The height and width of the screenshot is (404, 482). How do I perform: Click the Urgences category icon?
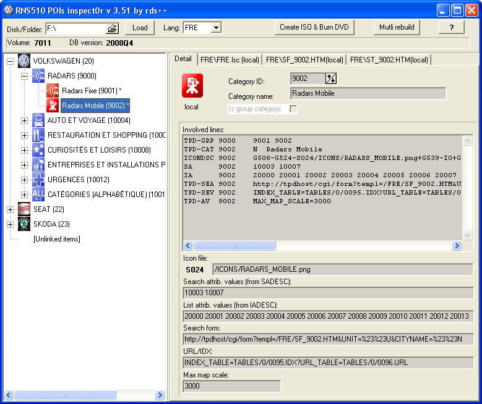[38, 180]
